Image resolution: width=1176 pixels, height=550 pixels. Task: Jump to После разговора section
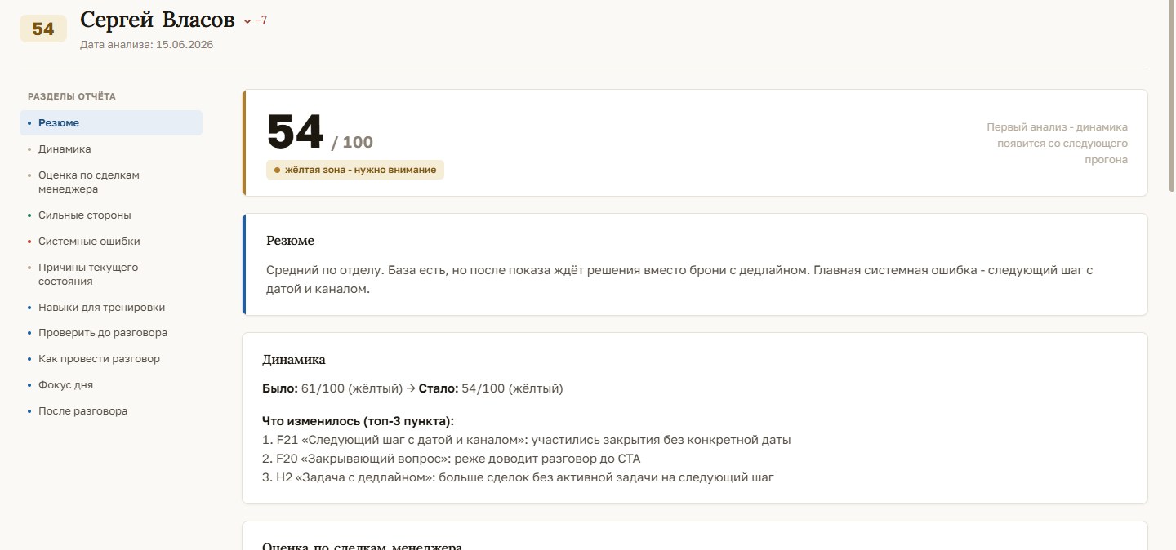[111, 411]
